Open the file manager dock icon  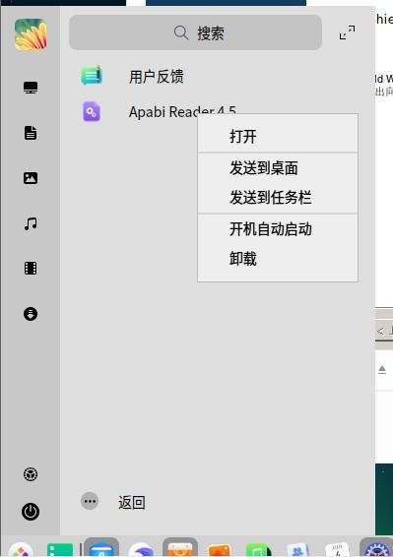(x=101, y=548)
